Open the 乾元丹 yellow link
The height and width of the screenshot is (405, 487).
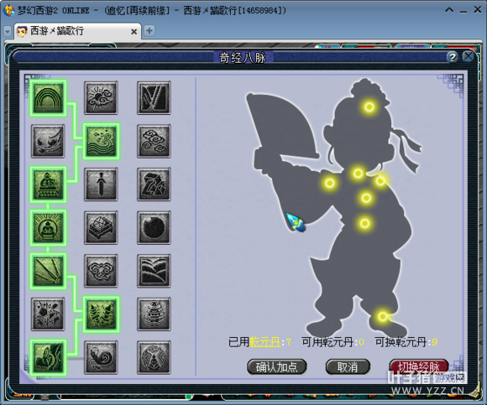[x=265, y=342]
